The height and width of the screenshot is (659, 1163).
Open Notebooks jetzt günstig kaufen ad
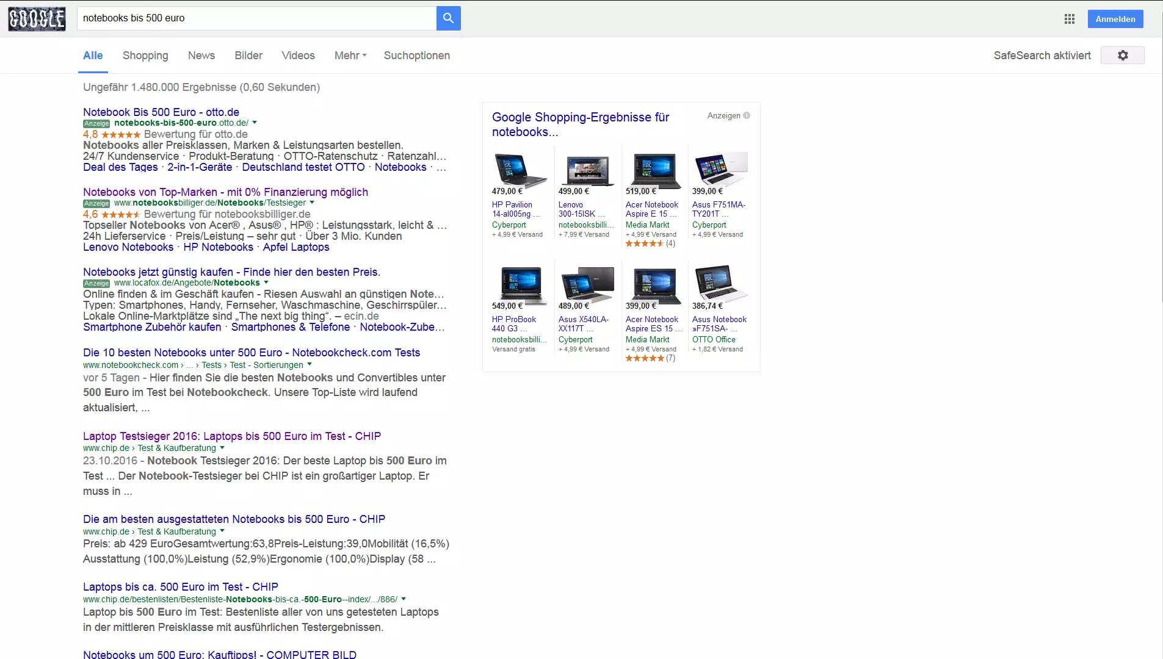click(231, 272)
